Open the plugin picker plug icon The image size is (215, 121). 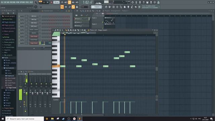pos(128,7)
